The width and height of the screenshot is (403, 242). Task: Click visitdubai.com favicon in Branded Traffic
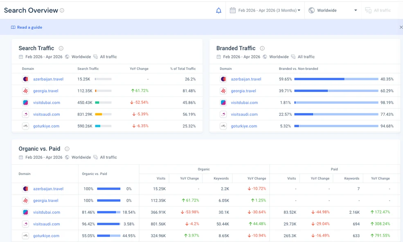click(x=223, y=103)
